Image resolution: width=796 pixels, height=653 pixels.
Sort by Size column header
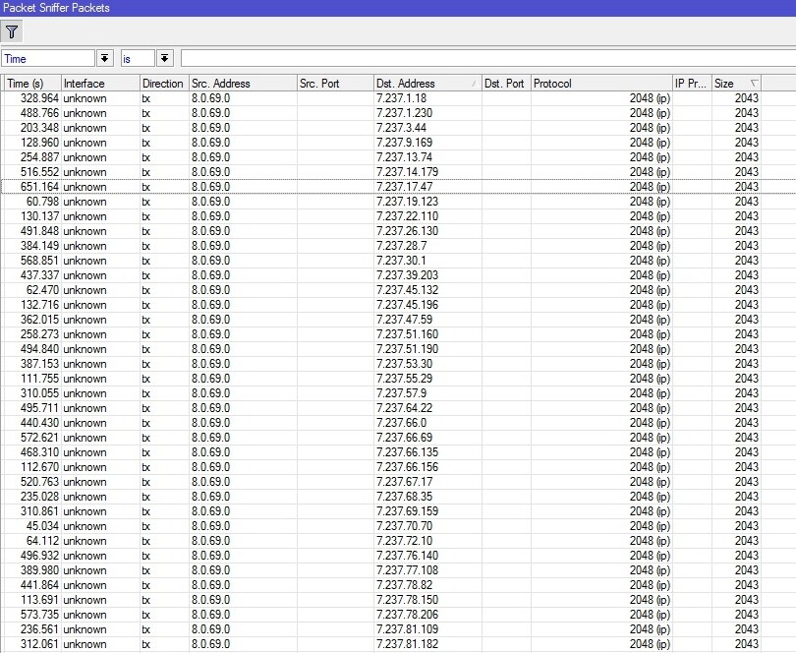737,84
